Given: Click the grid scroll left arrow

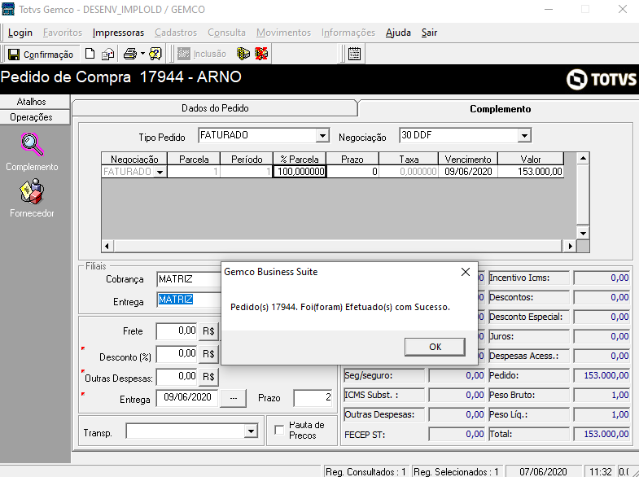Looking at the screenshot, I should pos(107,246).
